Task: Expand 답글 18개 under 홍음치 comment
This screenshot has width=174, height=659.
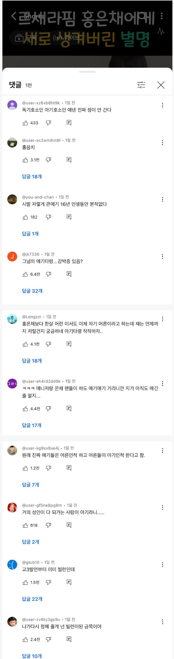Action: click(x=32, y=177)
